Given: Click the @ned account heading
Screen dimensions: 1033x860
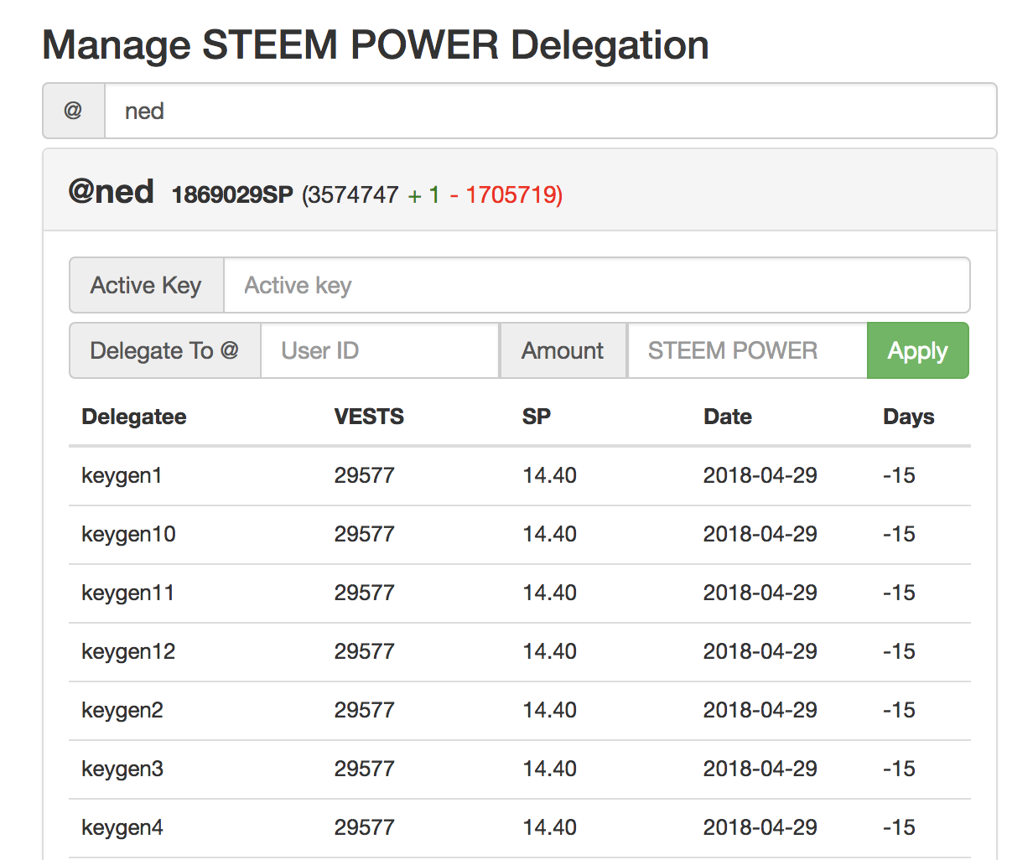Looking at the screenshot, I should pos(111,192).
